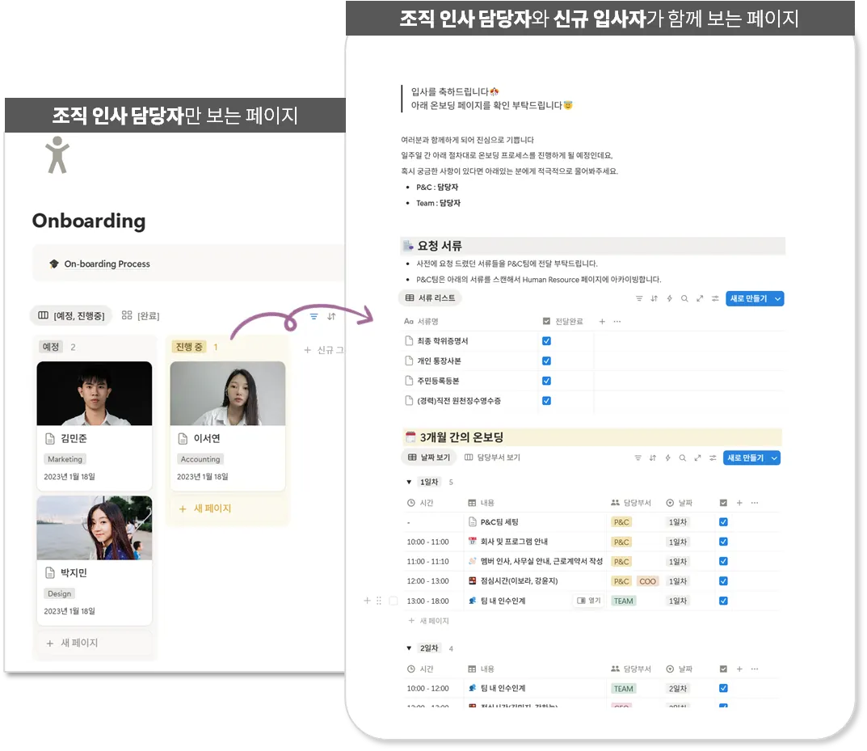Image resolution: width=867 pixels, height=751 pixels.
Task: Click 새로 만들기 button in 온보딩 database
Action: point(746,458)
